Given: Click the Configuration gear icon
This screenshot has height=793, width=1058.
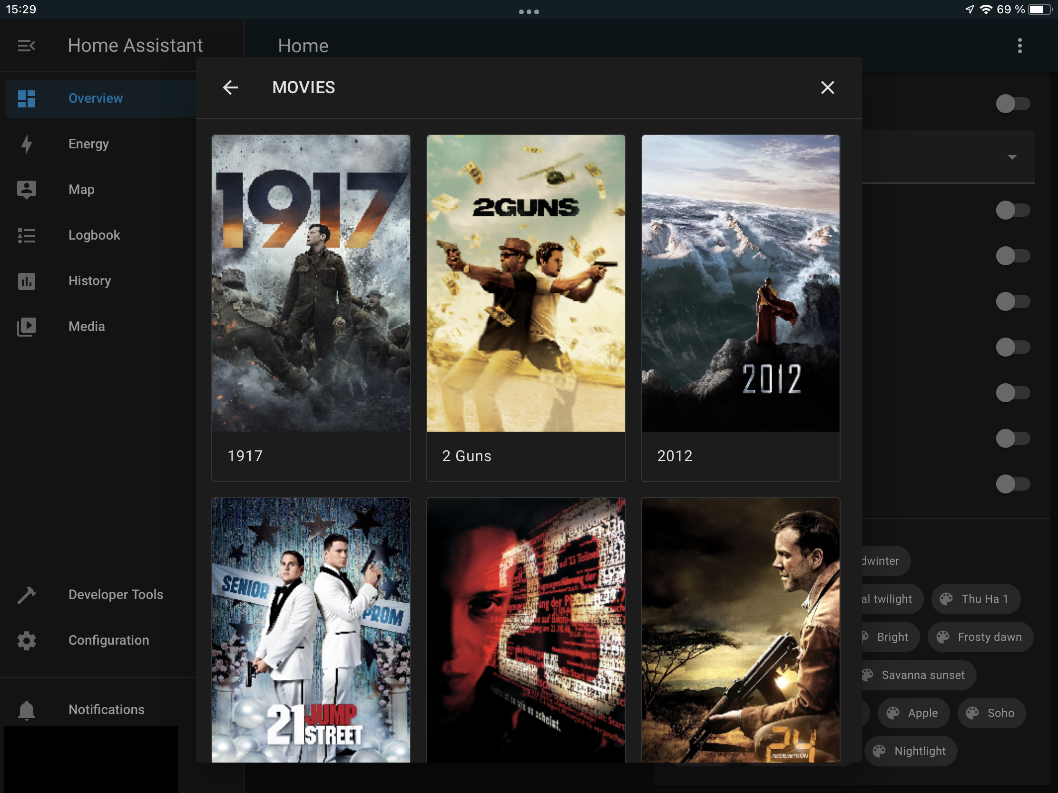Looking at the screenshot, I should (27, 640).
